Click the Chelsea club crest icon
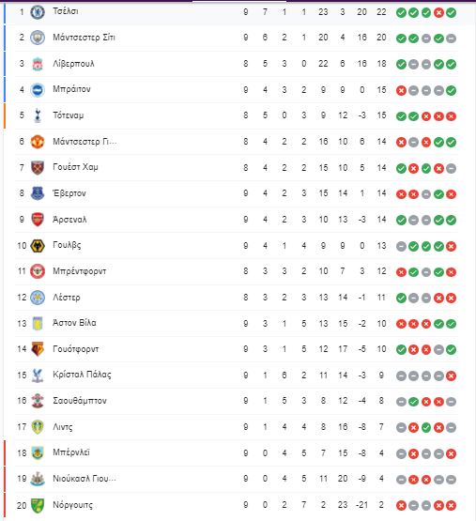 pyautogui.click(x=38, y=12)
